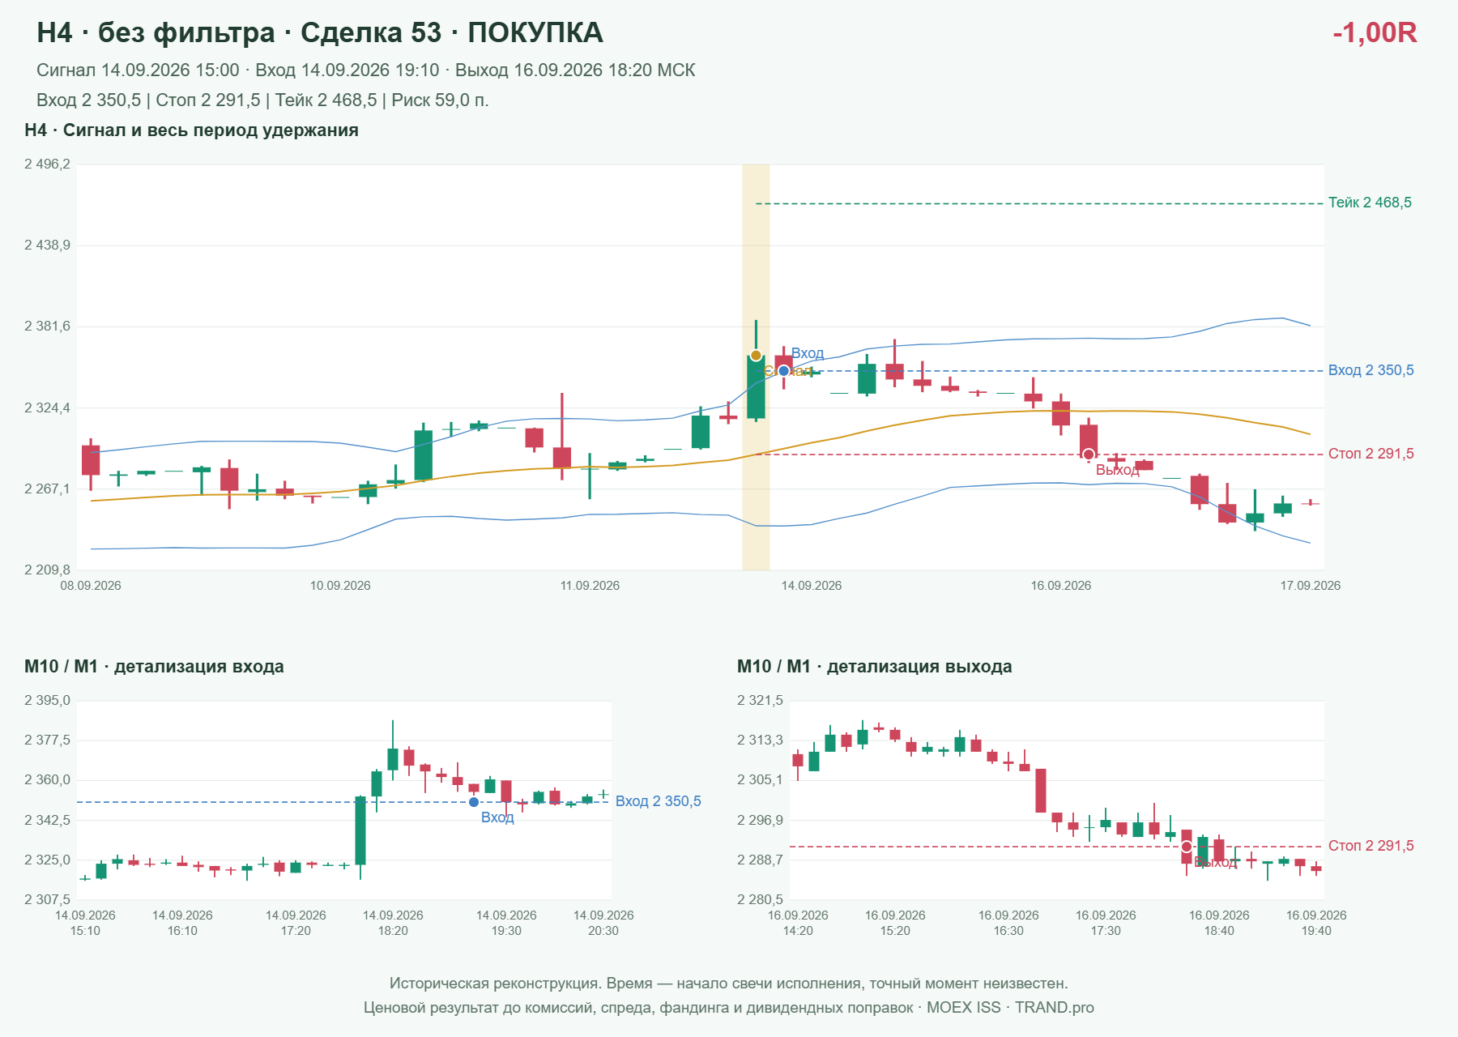1458x1037 pixels.
Task: Click the 17.09.2026 date axis label
Action: coord(1311,586)
